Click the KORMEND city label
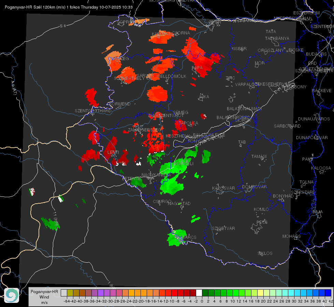Viewport: 334px width, 307px height. [x=120, y=104]
